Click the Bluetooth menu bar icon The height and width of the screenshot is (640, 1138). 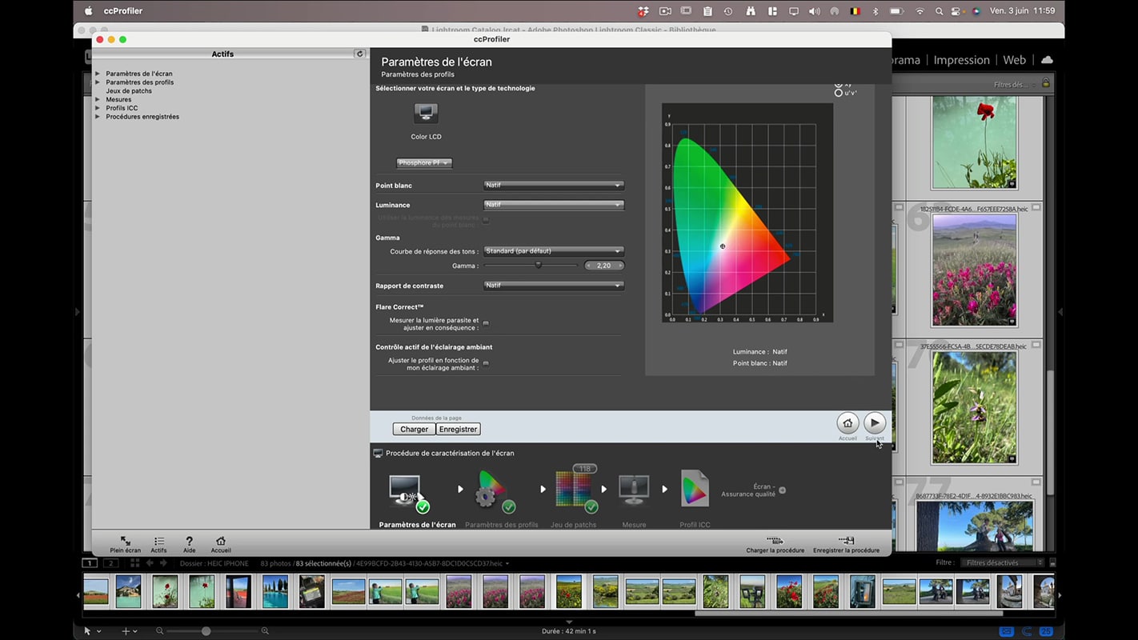coord(875,11)
